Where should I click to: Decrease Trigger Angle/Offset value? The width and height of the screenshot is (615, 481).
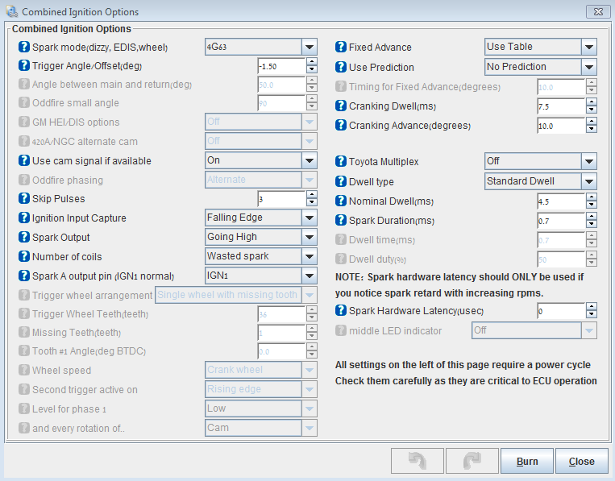312,70
